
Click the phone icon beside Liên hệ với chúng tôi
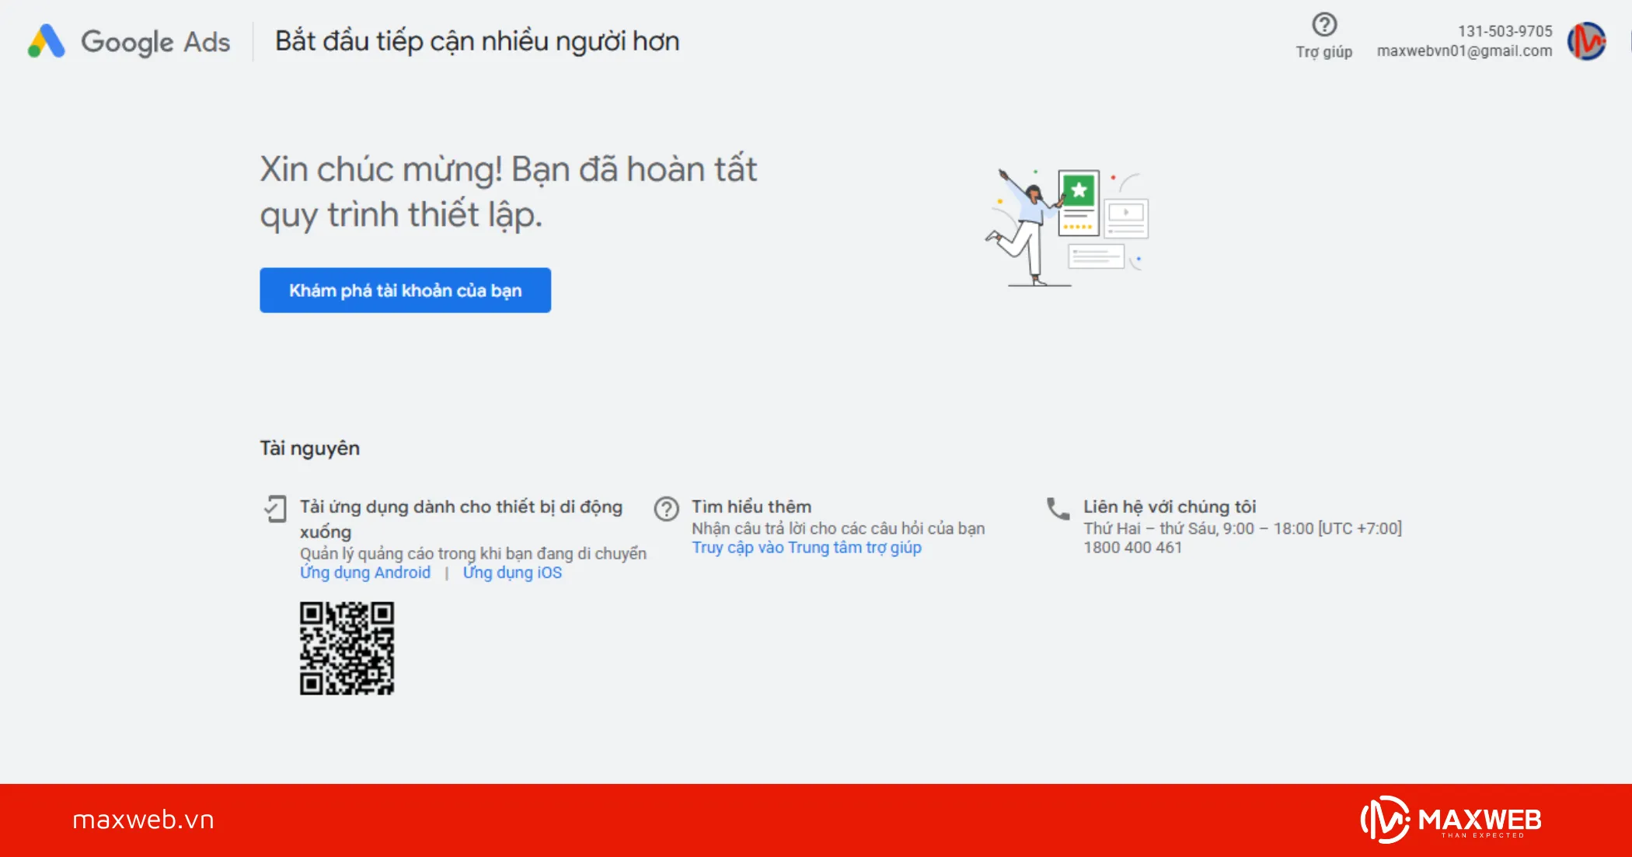click(x=1057, y=509)
